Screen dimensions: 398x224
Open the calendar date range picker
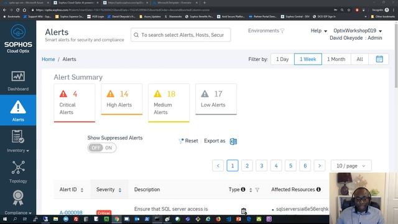click(x=379, y=59)
